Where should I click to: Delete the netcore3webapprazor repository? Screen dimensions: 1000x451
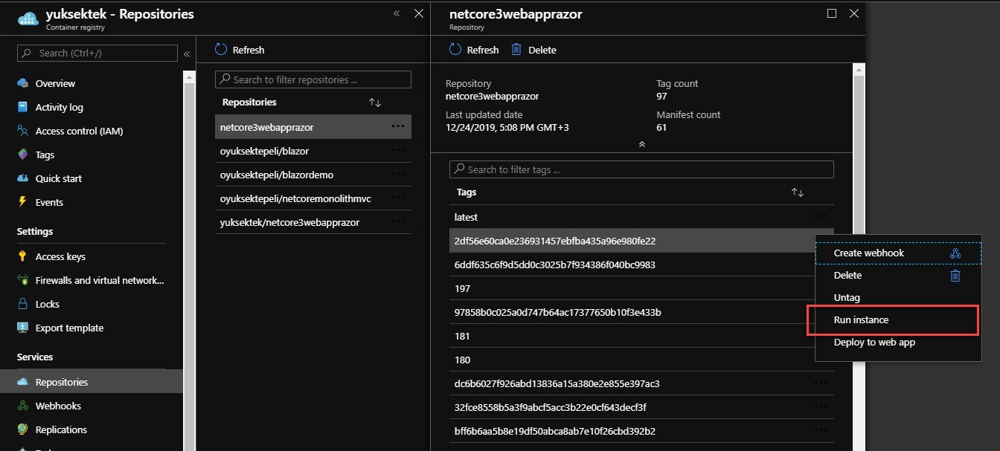(533, 50)
